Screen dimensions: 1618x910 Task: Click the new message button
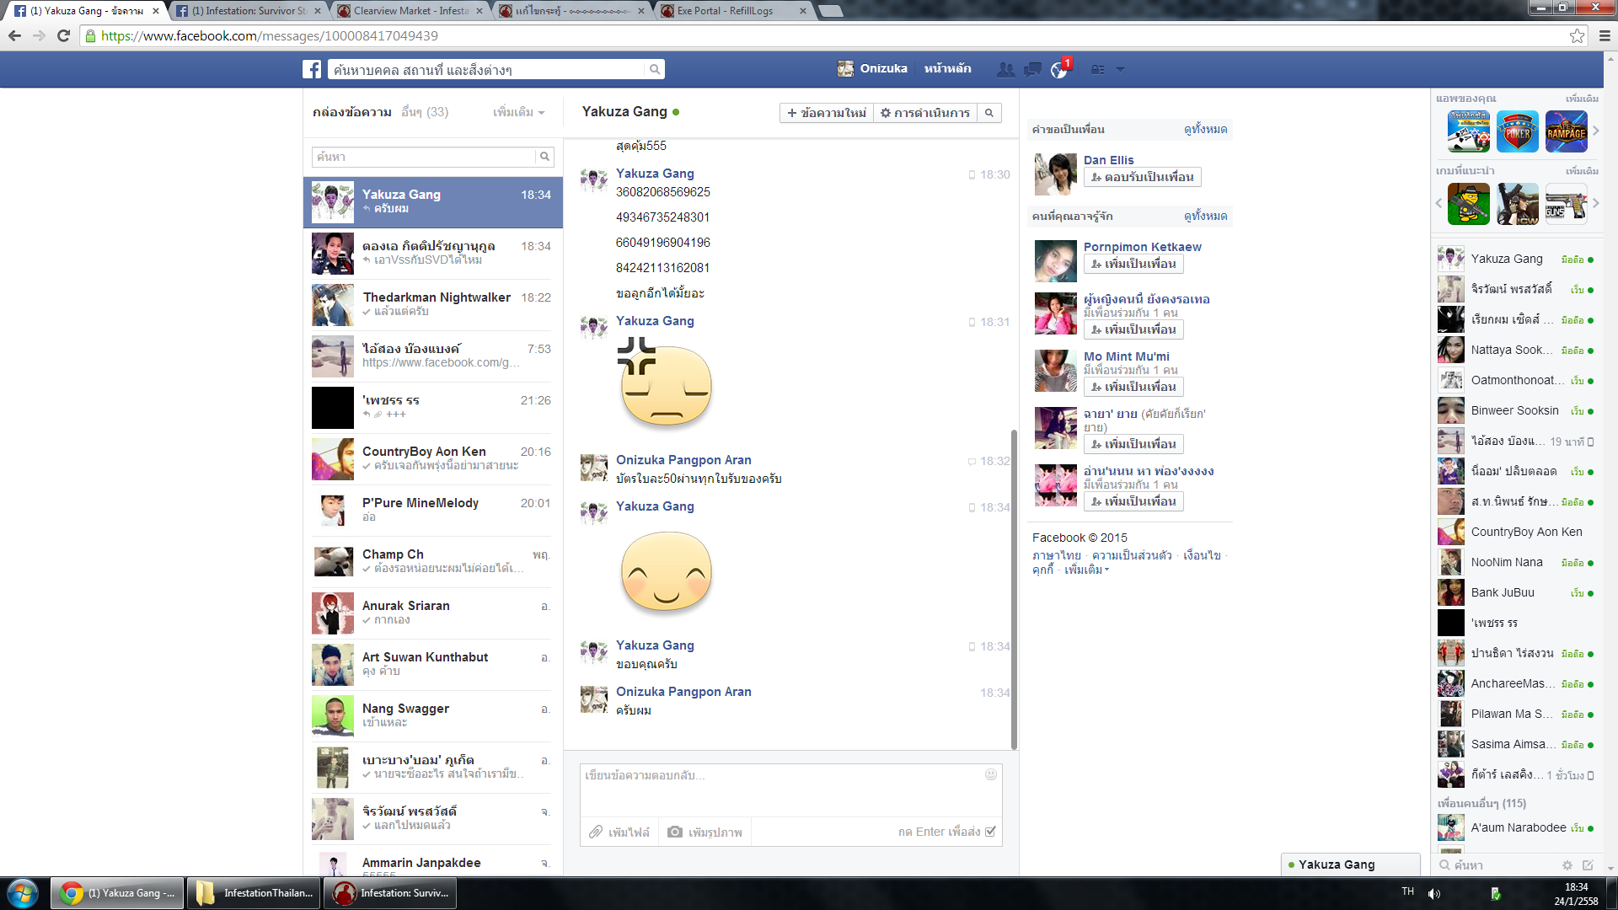pyautogui.click(x=826, y=113)
